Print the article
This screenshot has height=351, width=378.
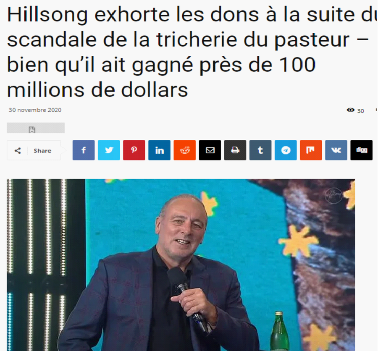tap(235, 150)
